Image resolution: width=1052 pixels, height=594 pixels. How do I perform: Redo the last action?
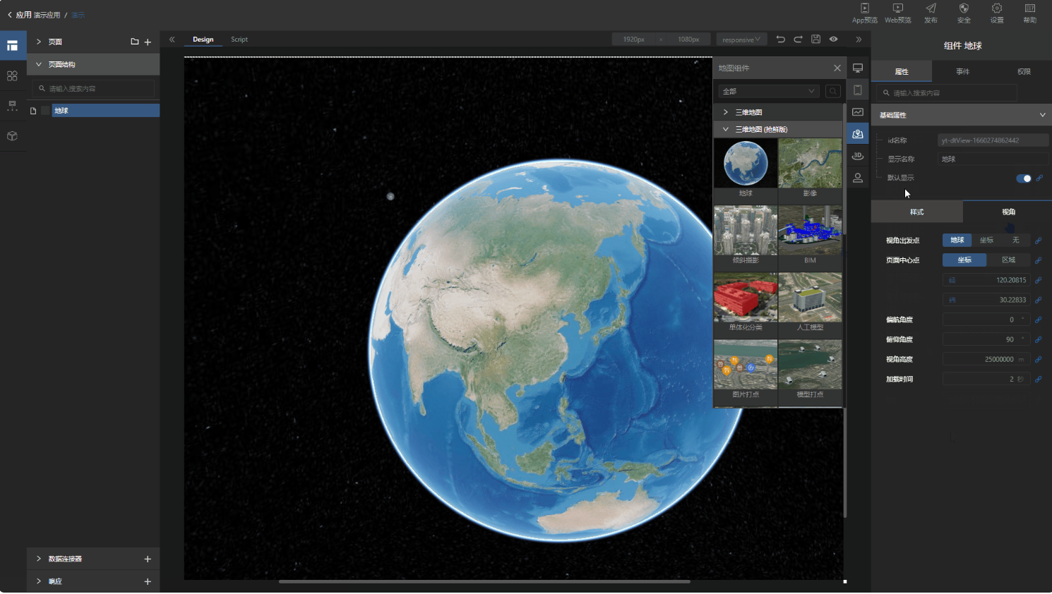coord(798,40)
